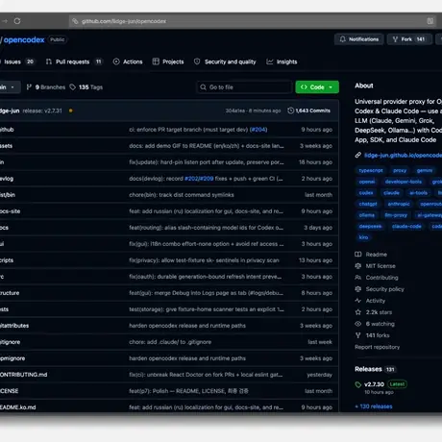This screenshot has height=442, width=442.
Task: Open the opencodex repository name link
Action: (24, 39)
